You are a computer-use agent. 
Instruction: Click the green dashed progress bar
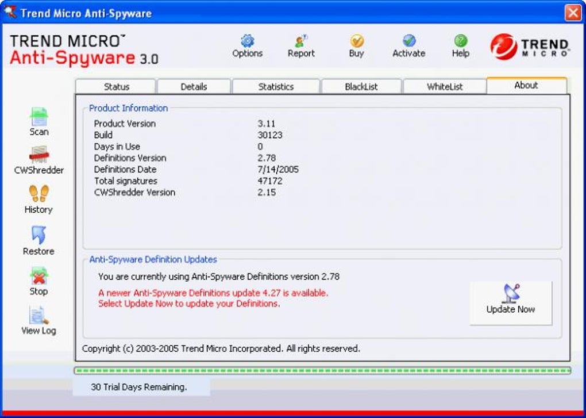tap(322, 370)
